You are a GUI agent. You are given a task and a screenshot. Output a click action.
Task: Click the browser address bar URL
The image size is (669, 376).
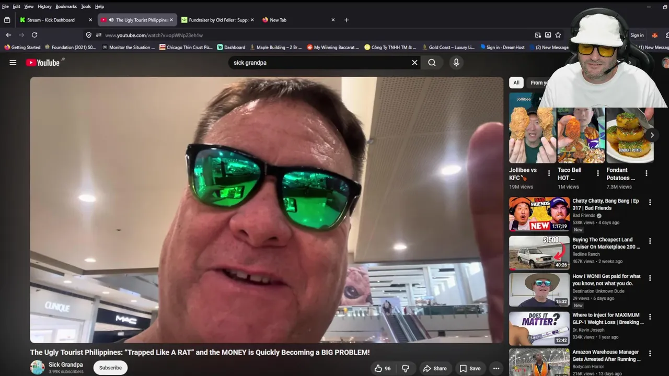pos(154,35)
